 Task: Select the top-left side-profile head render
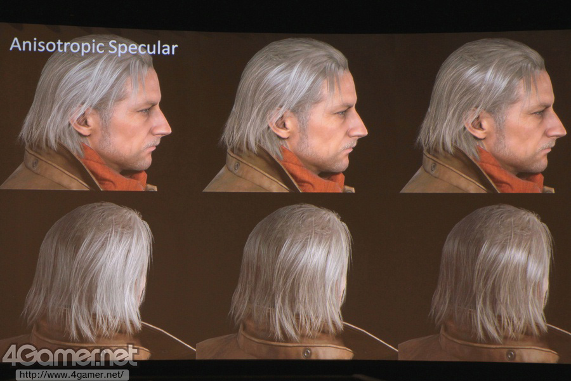(x=86, y=112)
